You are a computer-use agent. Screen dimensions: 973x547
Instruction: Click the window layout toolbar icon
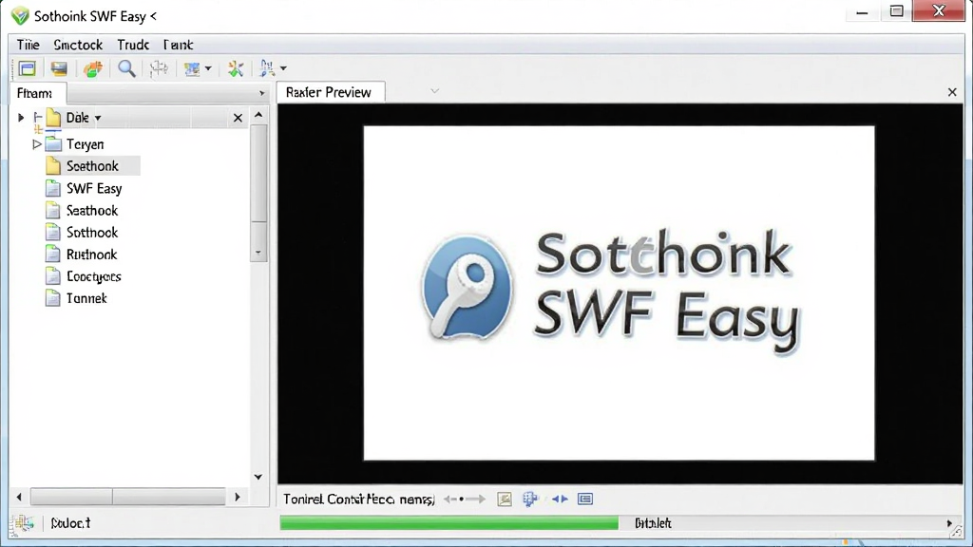point(27,68)
